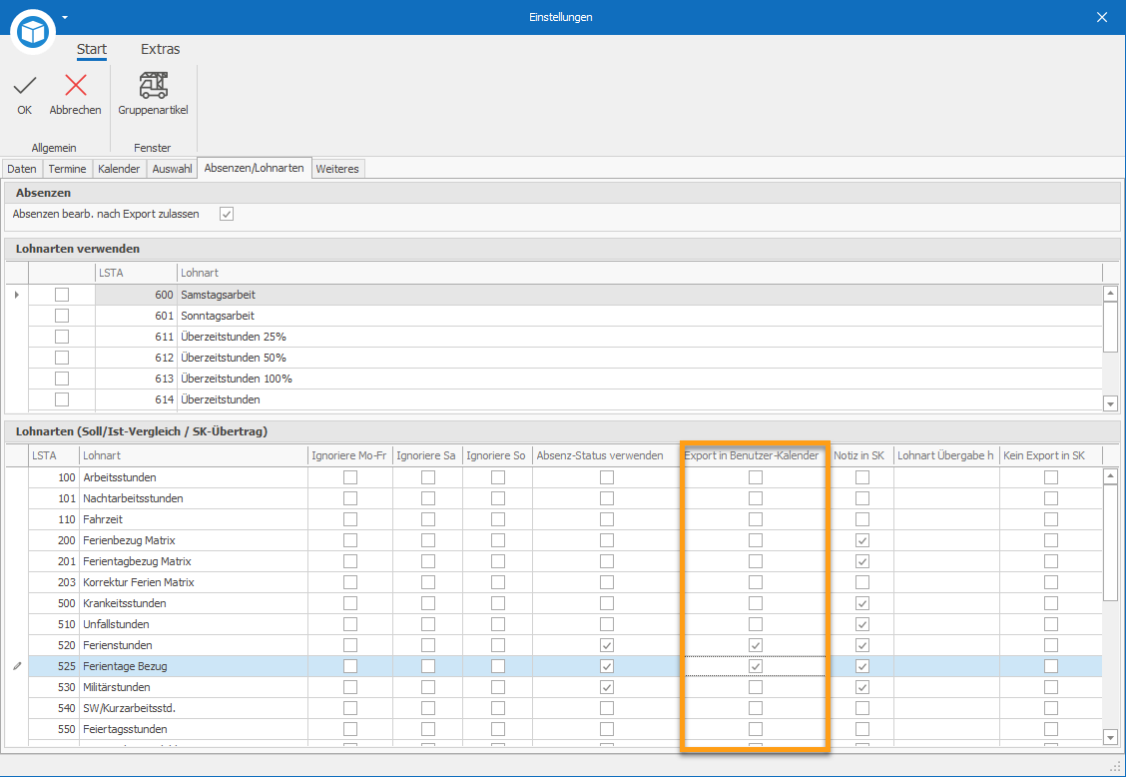
Task: Open quick access arrow beside app logo
Action: (x=65, y=17)
